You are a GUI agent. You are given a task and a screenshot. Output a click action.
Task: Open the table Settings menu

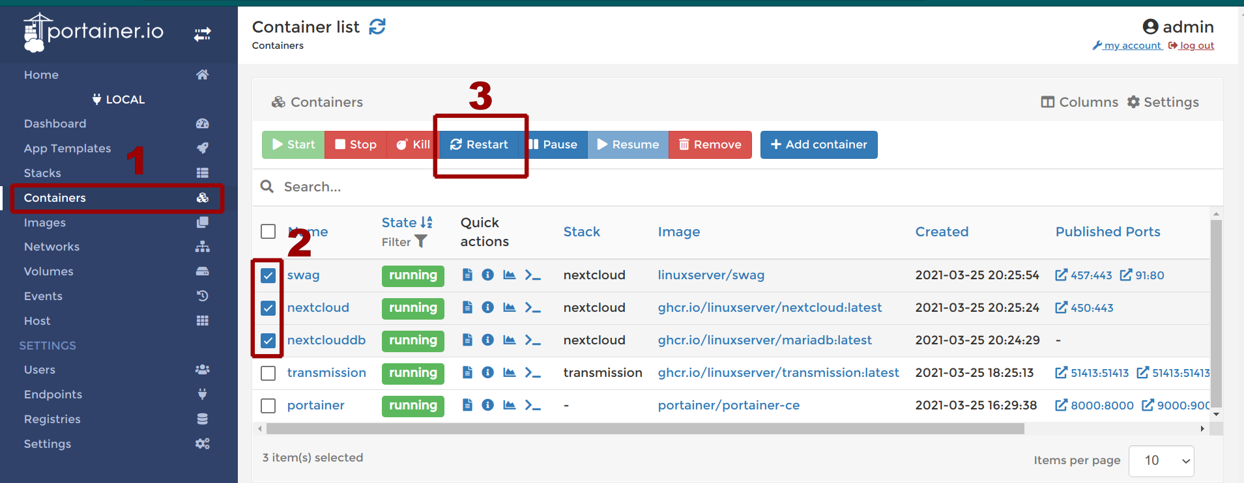pyautogui.click(x=1163, y=102)
